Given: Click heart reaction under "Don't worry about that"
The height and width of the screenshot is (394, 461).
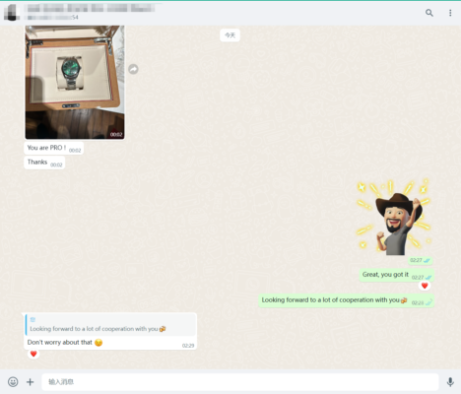Looking at the screenshot, I should pyautogui.click(x=33, y=354).
